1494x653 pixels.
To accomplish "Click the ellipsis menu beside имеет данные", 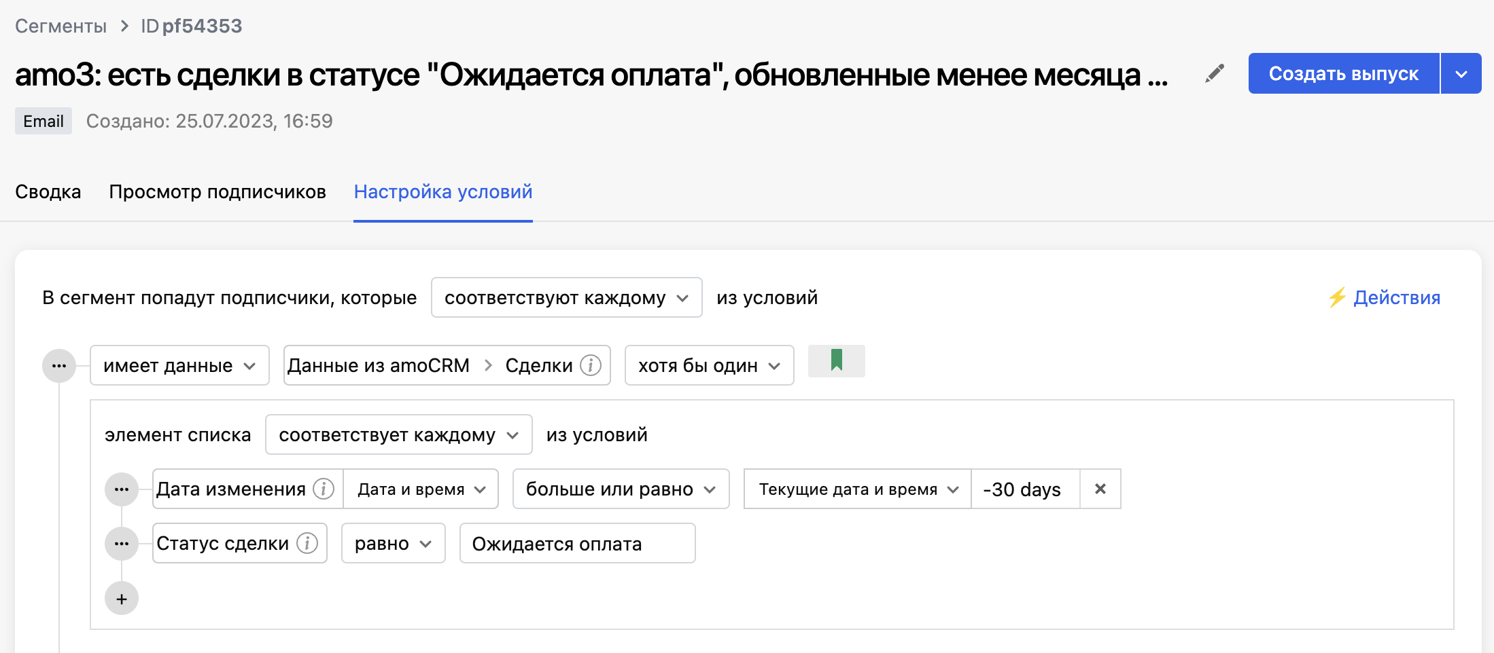I will tap(59, 366).
